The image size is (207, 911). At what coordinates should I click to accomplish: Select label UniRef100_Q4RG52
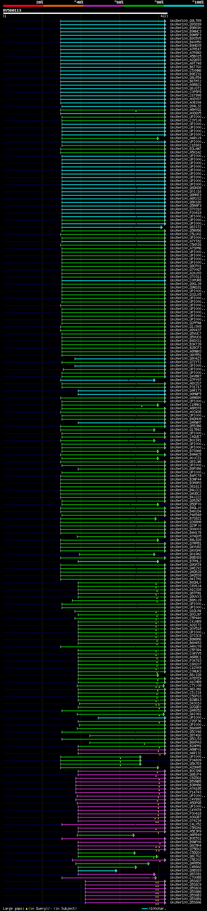(186, 710)
